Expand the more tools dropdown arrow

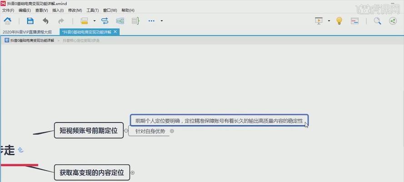coord(161,21)
